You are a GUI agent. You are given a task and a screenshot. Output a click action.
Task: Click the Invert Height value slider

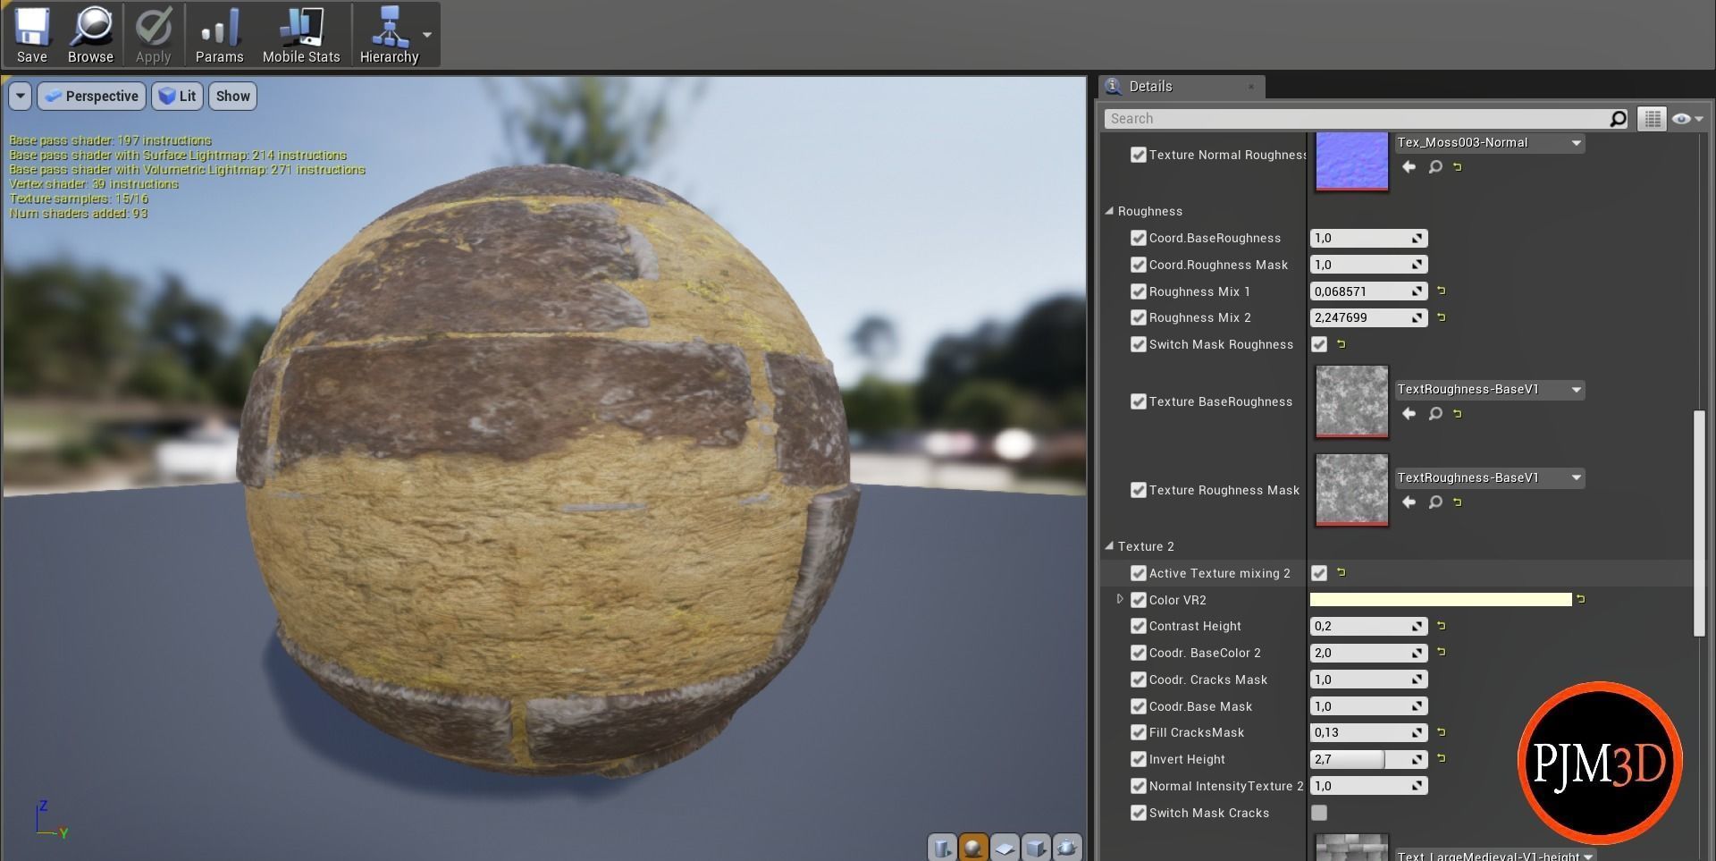[1368, 759]
